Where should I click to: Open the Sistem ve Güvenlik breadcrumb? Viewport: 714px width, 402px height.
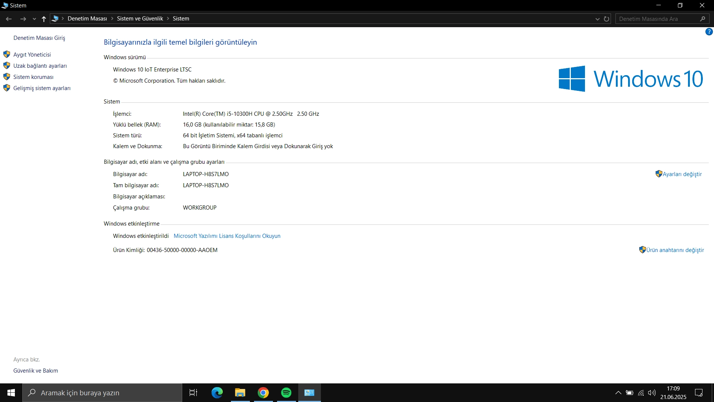coord(140,19)
